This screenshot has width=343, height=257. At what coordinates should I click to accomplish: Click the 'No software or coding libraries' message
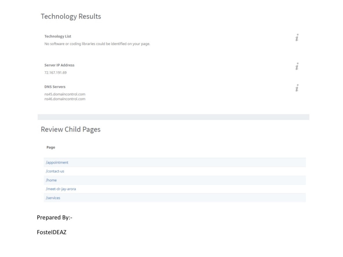click(97, 44)
